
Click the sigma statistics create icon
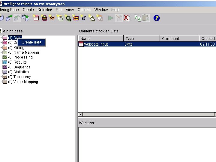point(84,18)
